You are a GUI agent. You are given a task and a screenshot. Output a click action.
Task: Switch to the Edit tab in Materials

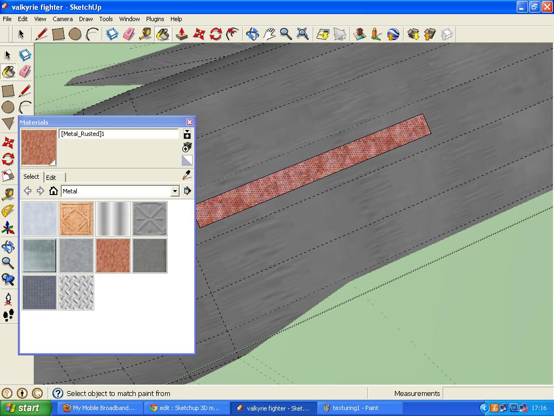coord(52,177)
